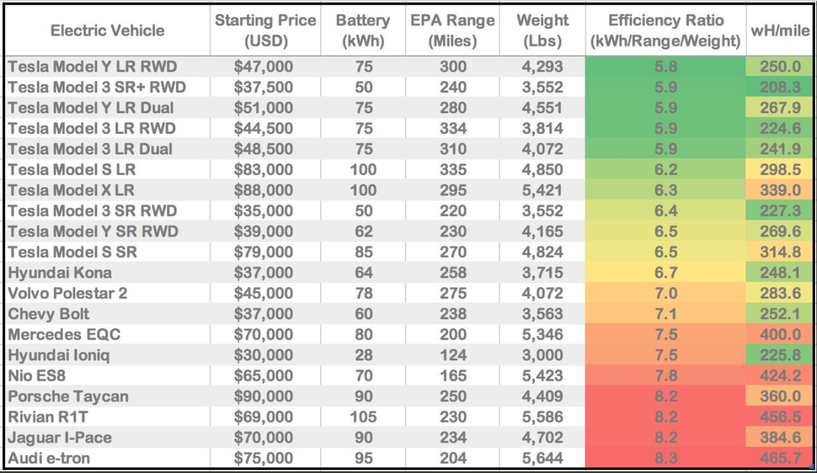Viewport: 817px width, 473px height.
Task: Click the Battery (kWh) header cell
Action: 363,30
